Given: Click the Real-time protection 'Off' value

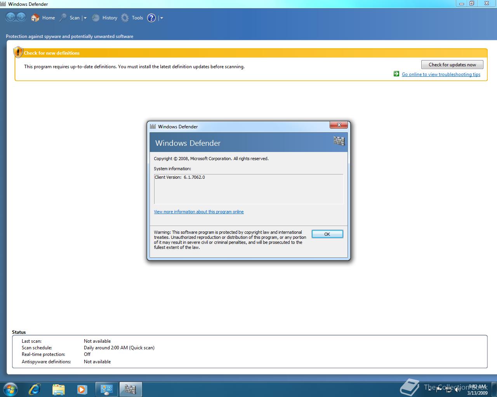Looking at the screenshot, I should (87, 354).
